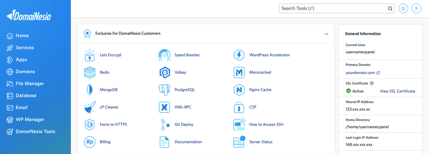Open the Speed Booster text link
This screenshot has width=429, height=154.
(x=187, y=55)
